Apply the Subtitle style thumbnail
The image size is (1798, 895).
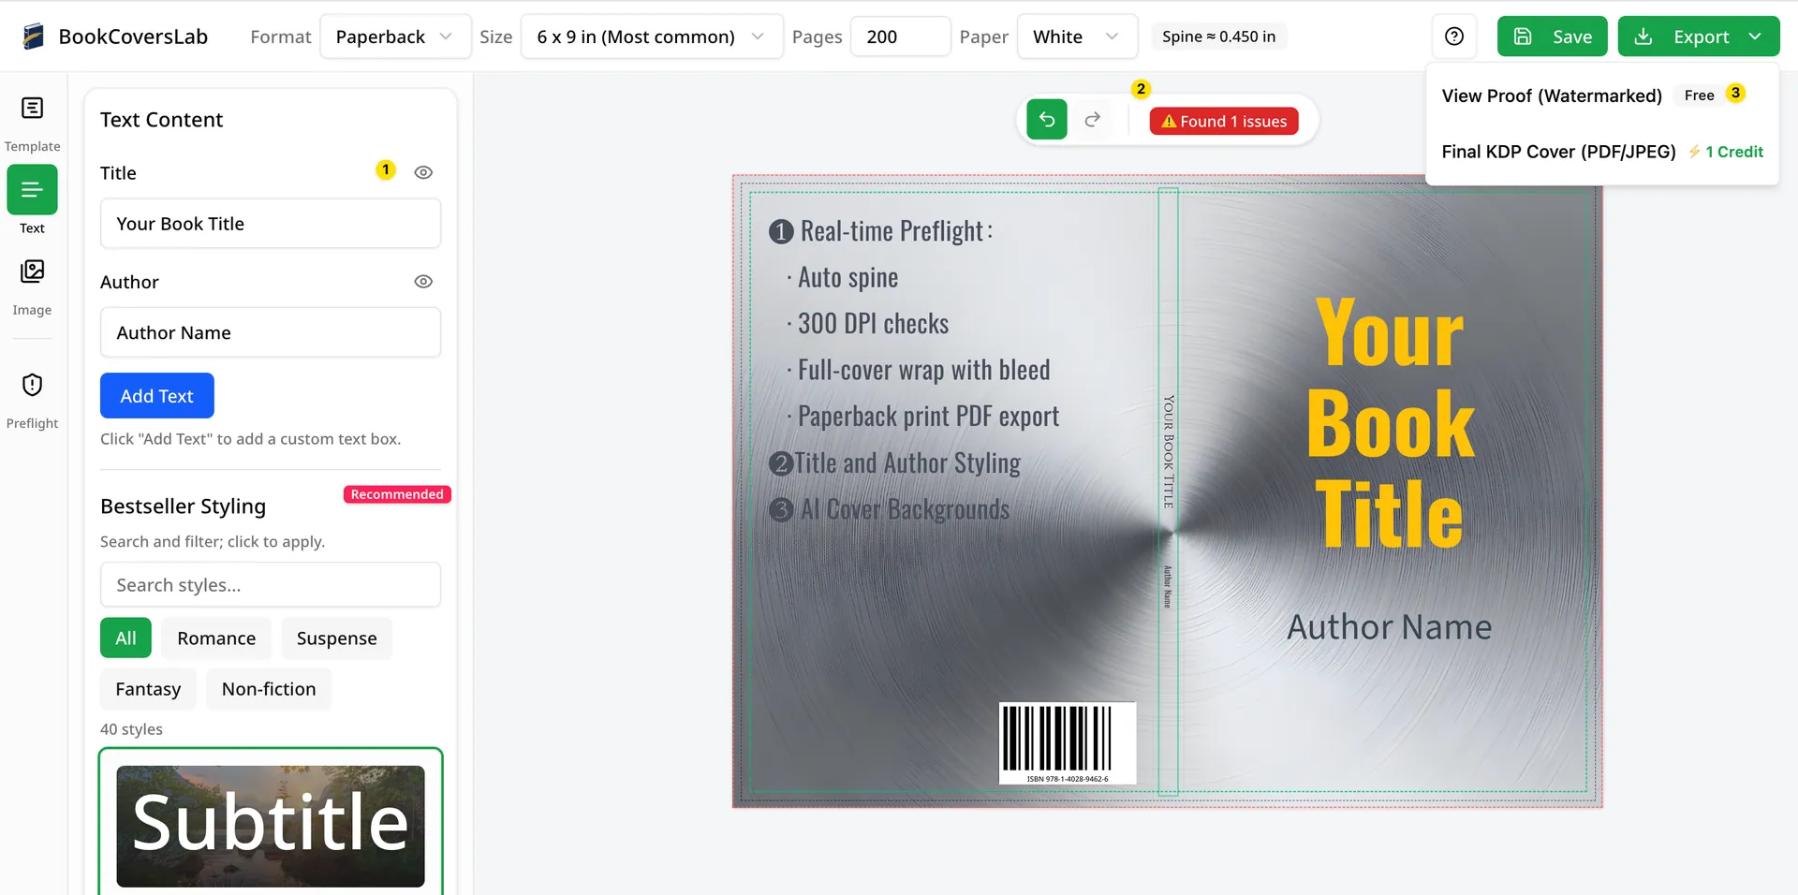271,826
